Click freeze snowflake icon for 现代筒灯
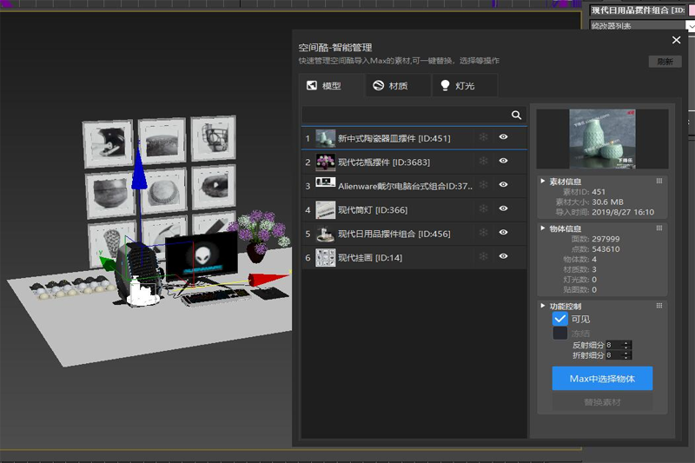The height and width of the screenshot is (463, 695). click(x=484, y=209)
